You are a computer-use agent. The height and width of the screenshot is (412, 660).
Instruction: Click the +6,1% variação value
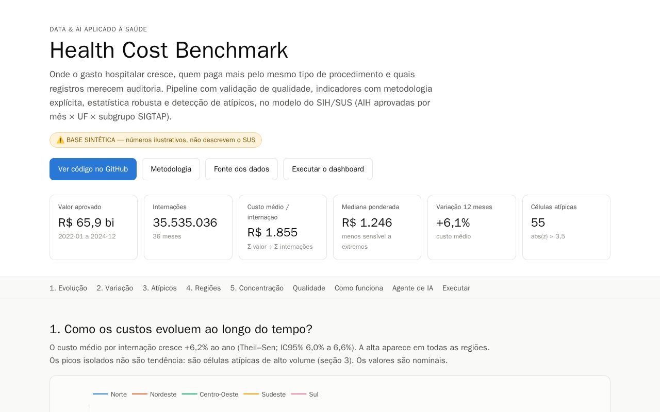[x=453, y=222]
